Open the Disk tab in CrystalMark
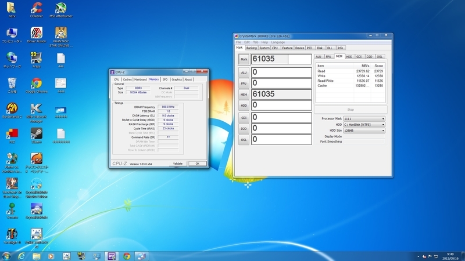465x261 pixels. tap(320, 48)
